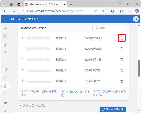Open the Subscriptions sidebar icon
141x113 pixels.
(x=5, y=61)
